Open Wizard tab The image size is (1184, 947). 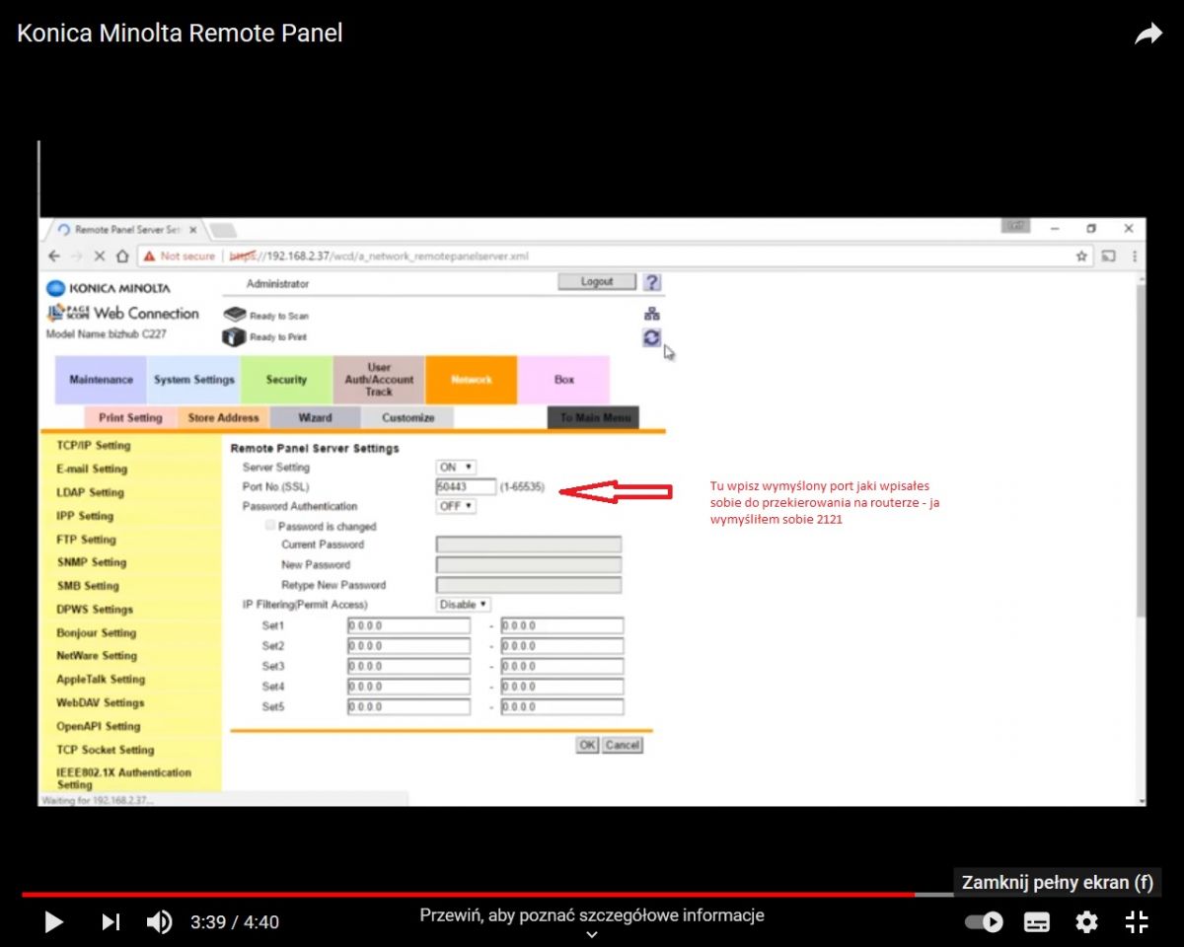[315, 418]
